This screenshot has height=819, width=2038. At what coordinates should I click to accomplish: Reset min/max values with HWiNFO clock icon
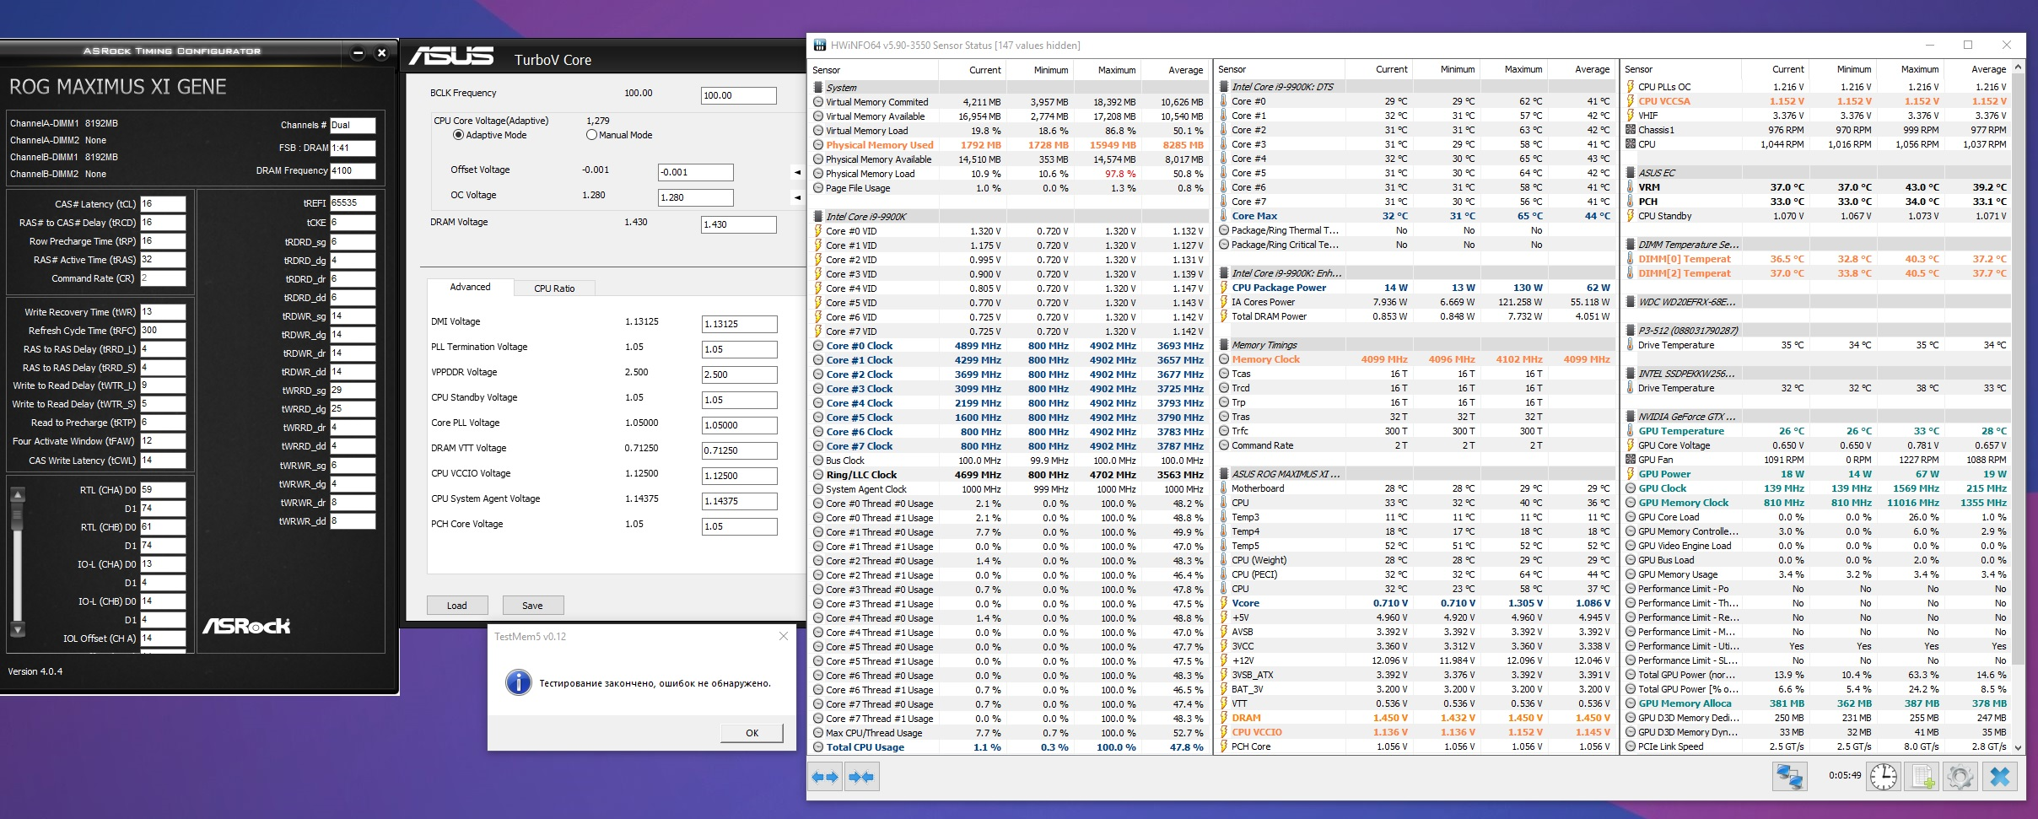(x=1883, y=776)
